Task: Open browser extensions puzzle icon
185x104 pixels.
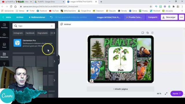Action: pos(173,7)
